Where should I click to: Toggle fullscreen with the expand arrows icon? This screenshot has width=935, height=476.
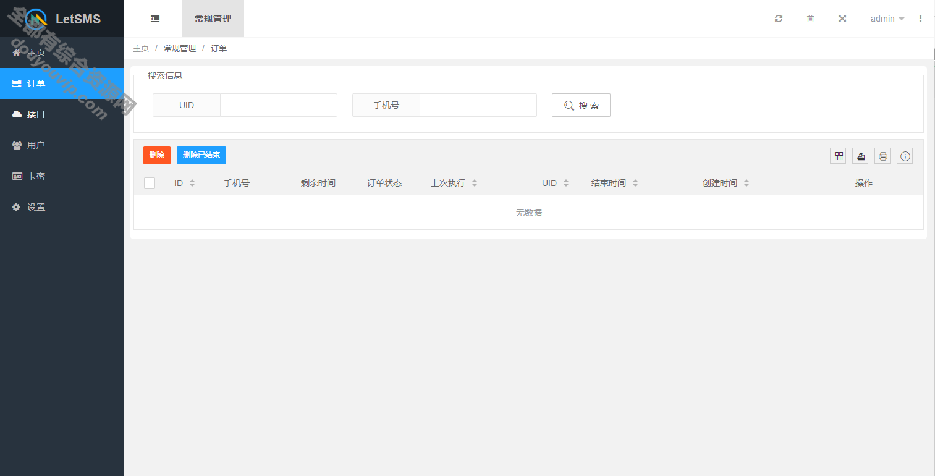point(842,19)
